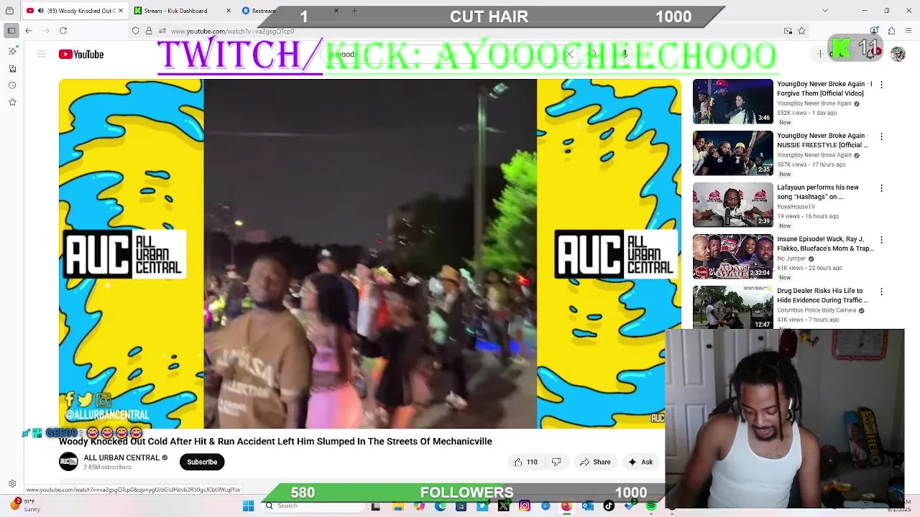This screenshot has width=920, height=517.
Task: Open the sidebar bookmarks star icon
Action: (12, 103)
